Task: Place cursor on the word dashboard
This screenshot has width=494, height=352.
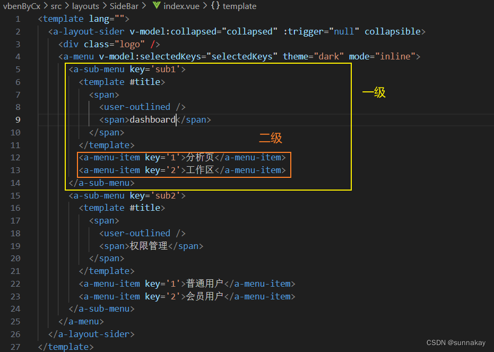Action: pyautogui.click(x=152, y=119)
